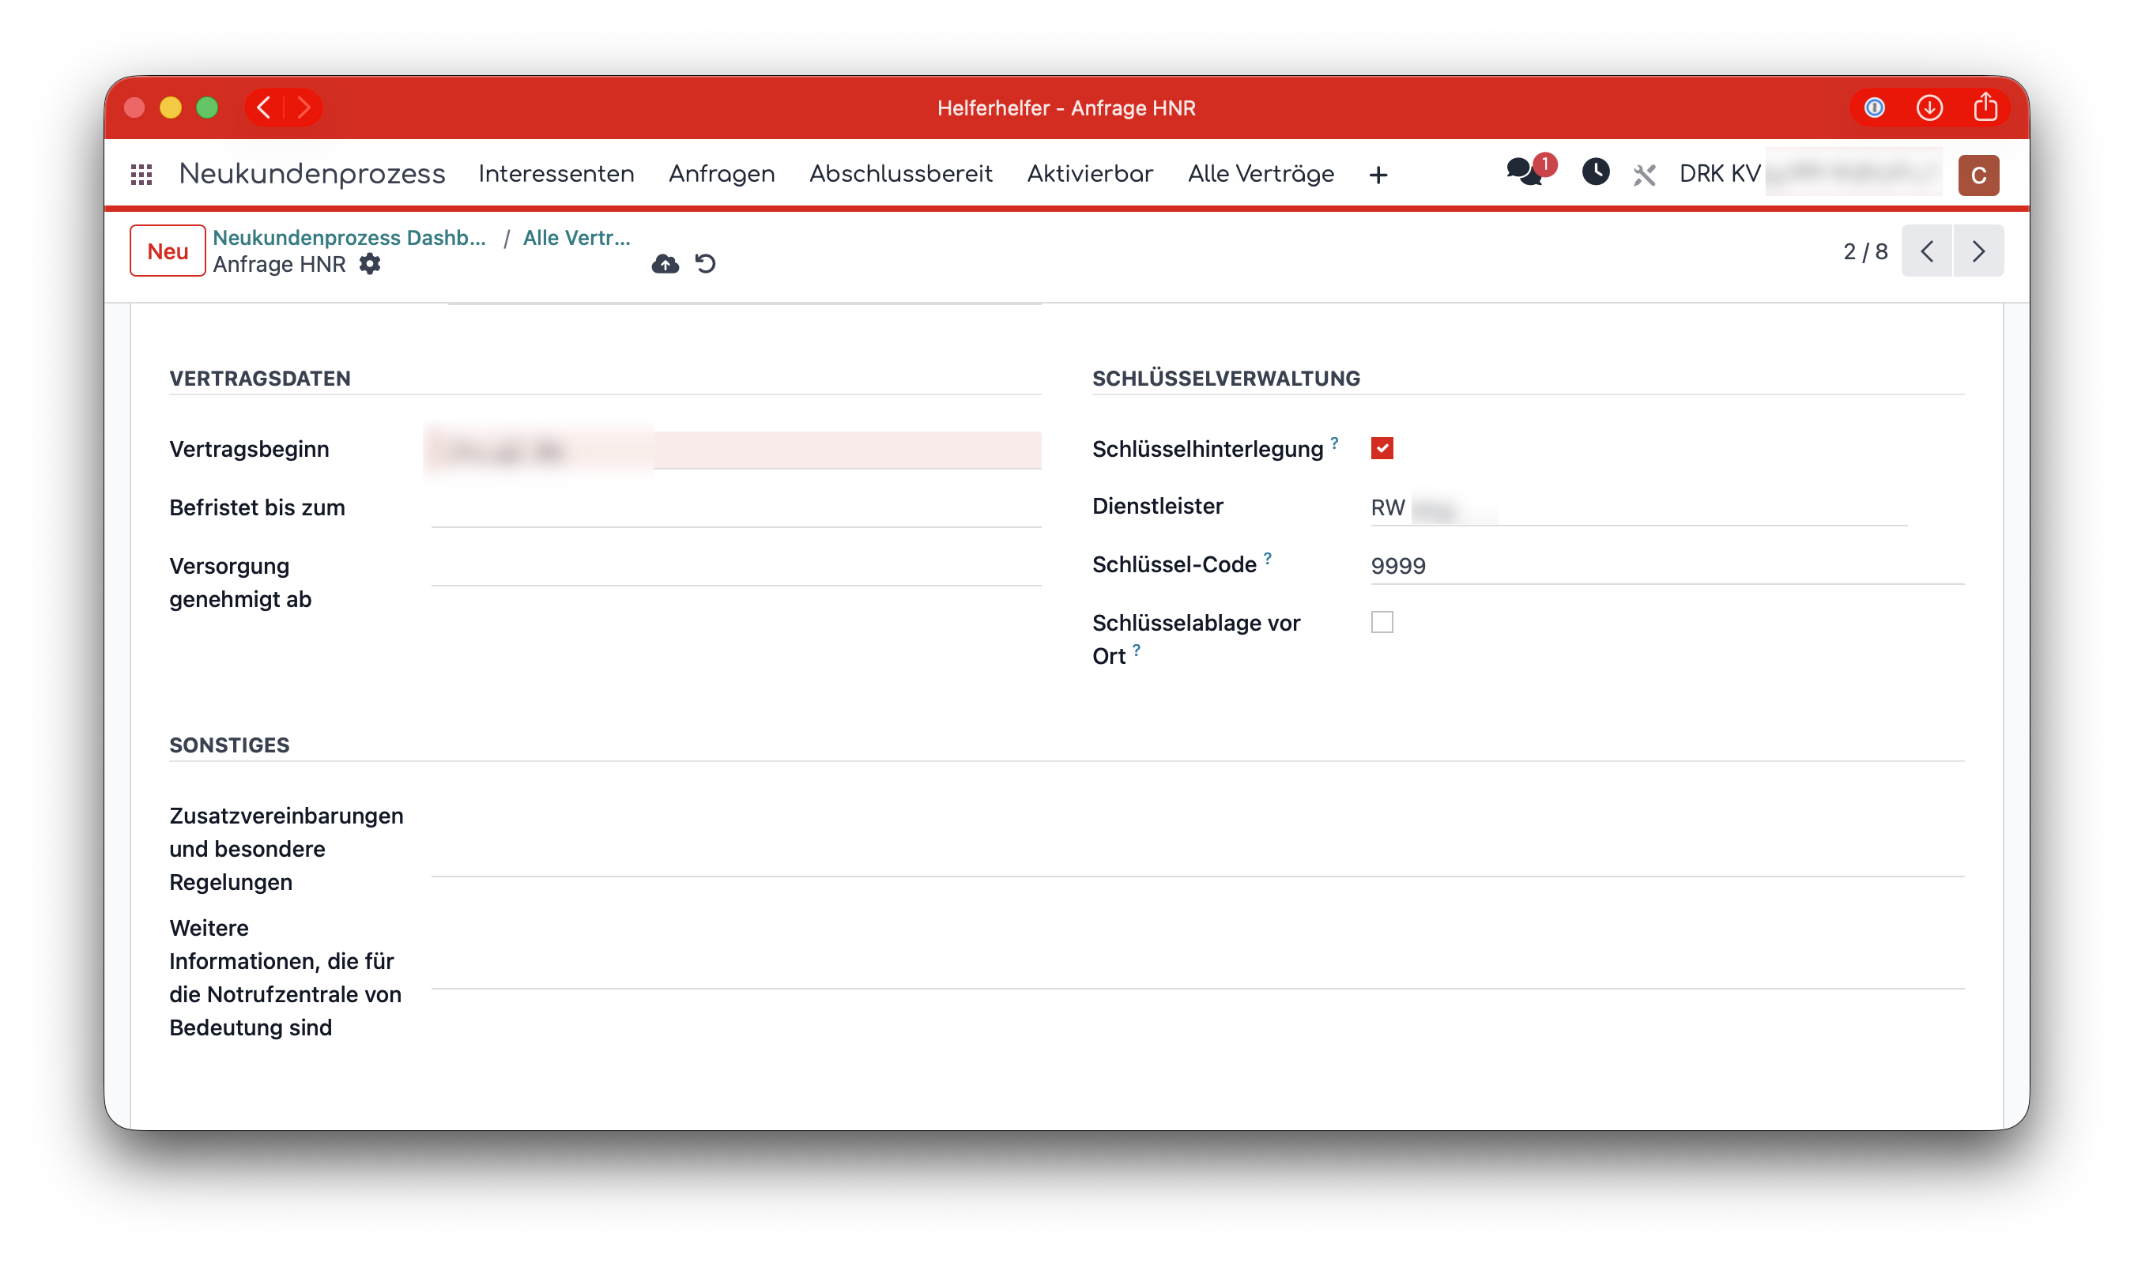Open the Dienstleister dropdown field
This screenshot has height=1263, width=2134.
1638,508
